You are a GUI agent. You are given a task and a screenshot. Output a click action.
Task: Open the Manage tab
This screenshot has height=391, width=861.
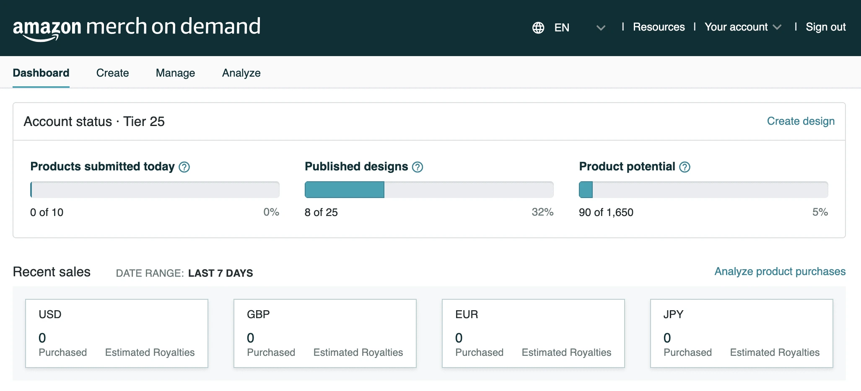175,73
